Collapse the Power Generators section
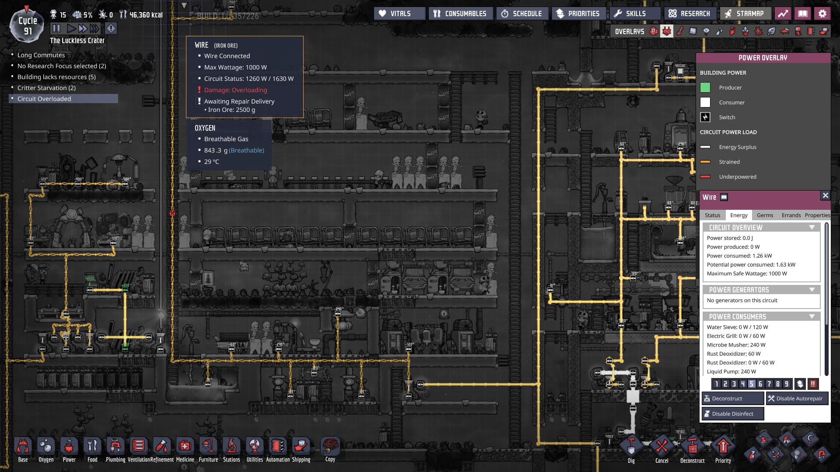 point(812,290)
